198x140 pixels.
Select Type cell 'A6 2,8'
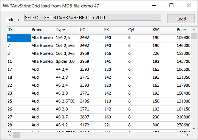pos(67,94)
